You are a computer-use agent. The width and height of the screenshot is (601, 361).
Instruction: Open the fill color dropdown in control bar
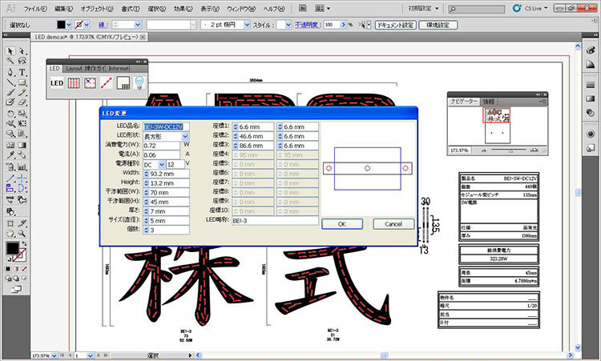pos(69,25)
